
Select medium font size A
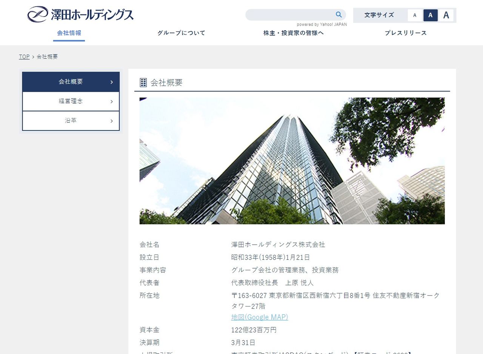(431, 15)
